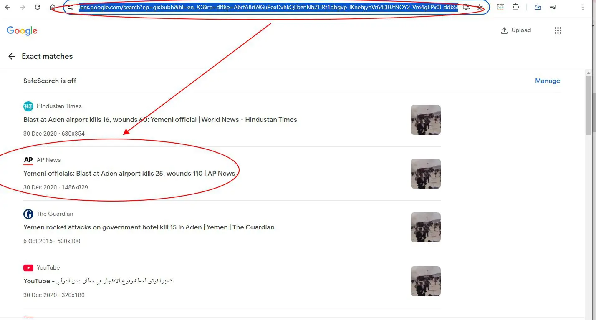The image size is (596, 320).
Task: Go back to the previous browser page
Action: (x=8, y=7)
